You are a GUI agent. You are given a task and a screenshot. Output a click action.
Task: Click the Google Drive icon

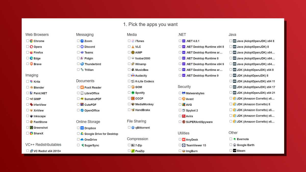[x=82, y=134]
